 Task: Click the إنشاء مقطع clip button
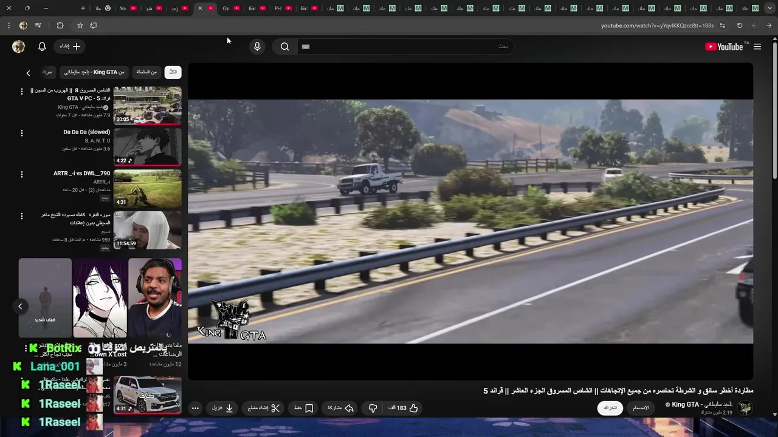(264, 408)
